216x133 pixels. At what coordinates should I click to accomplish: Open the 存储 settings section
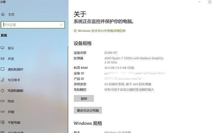click(x=11, y=112)
